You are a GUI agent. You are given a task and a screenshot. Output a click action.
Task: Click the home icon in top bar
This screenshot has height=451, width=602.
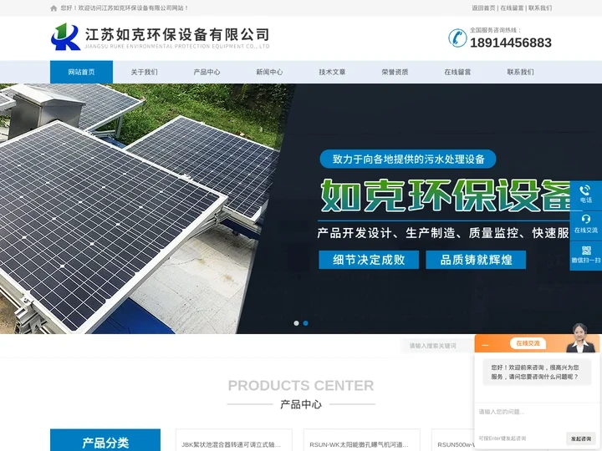coord(54,8)
